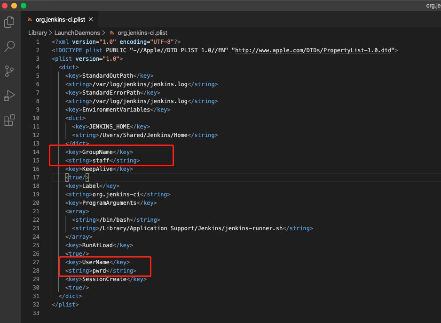
Task: Close the org.jenkins-ci.plist tab
Action: [x=91, y=20]
